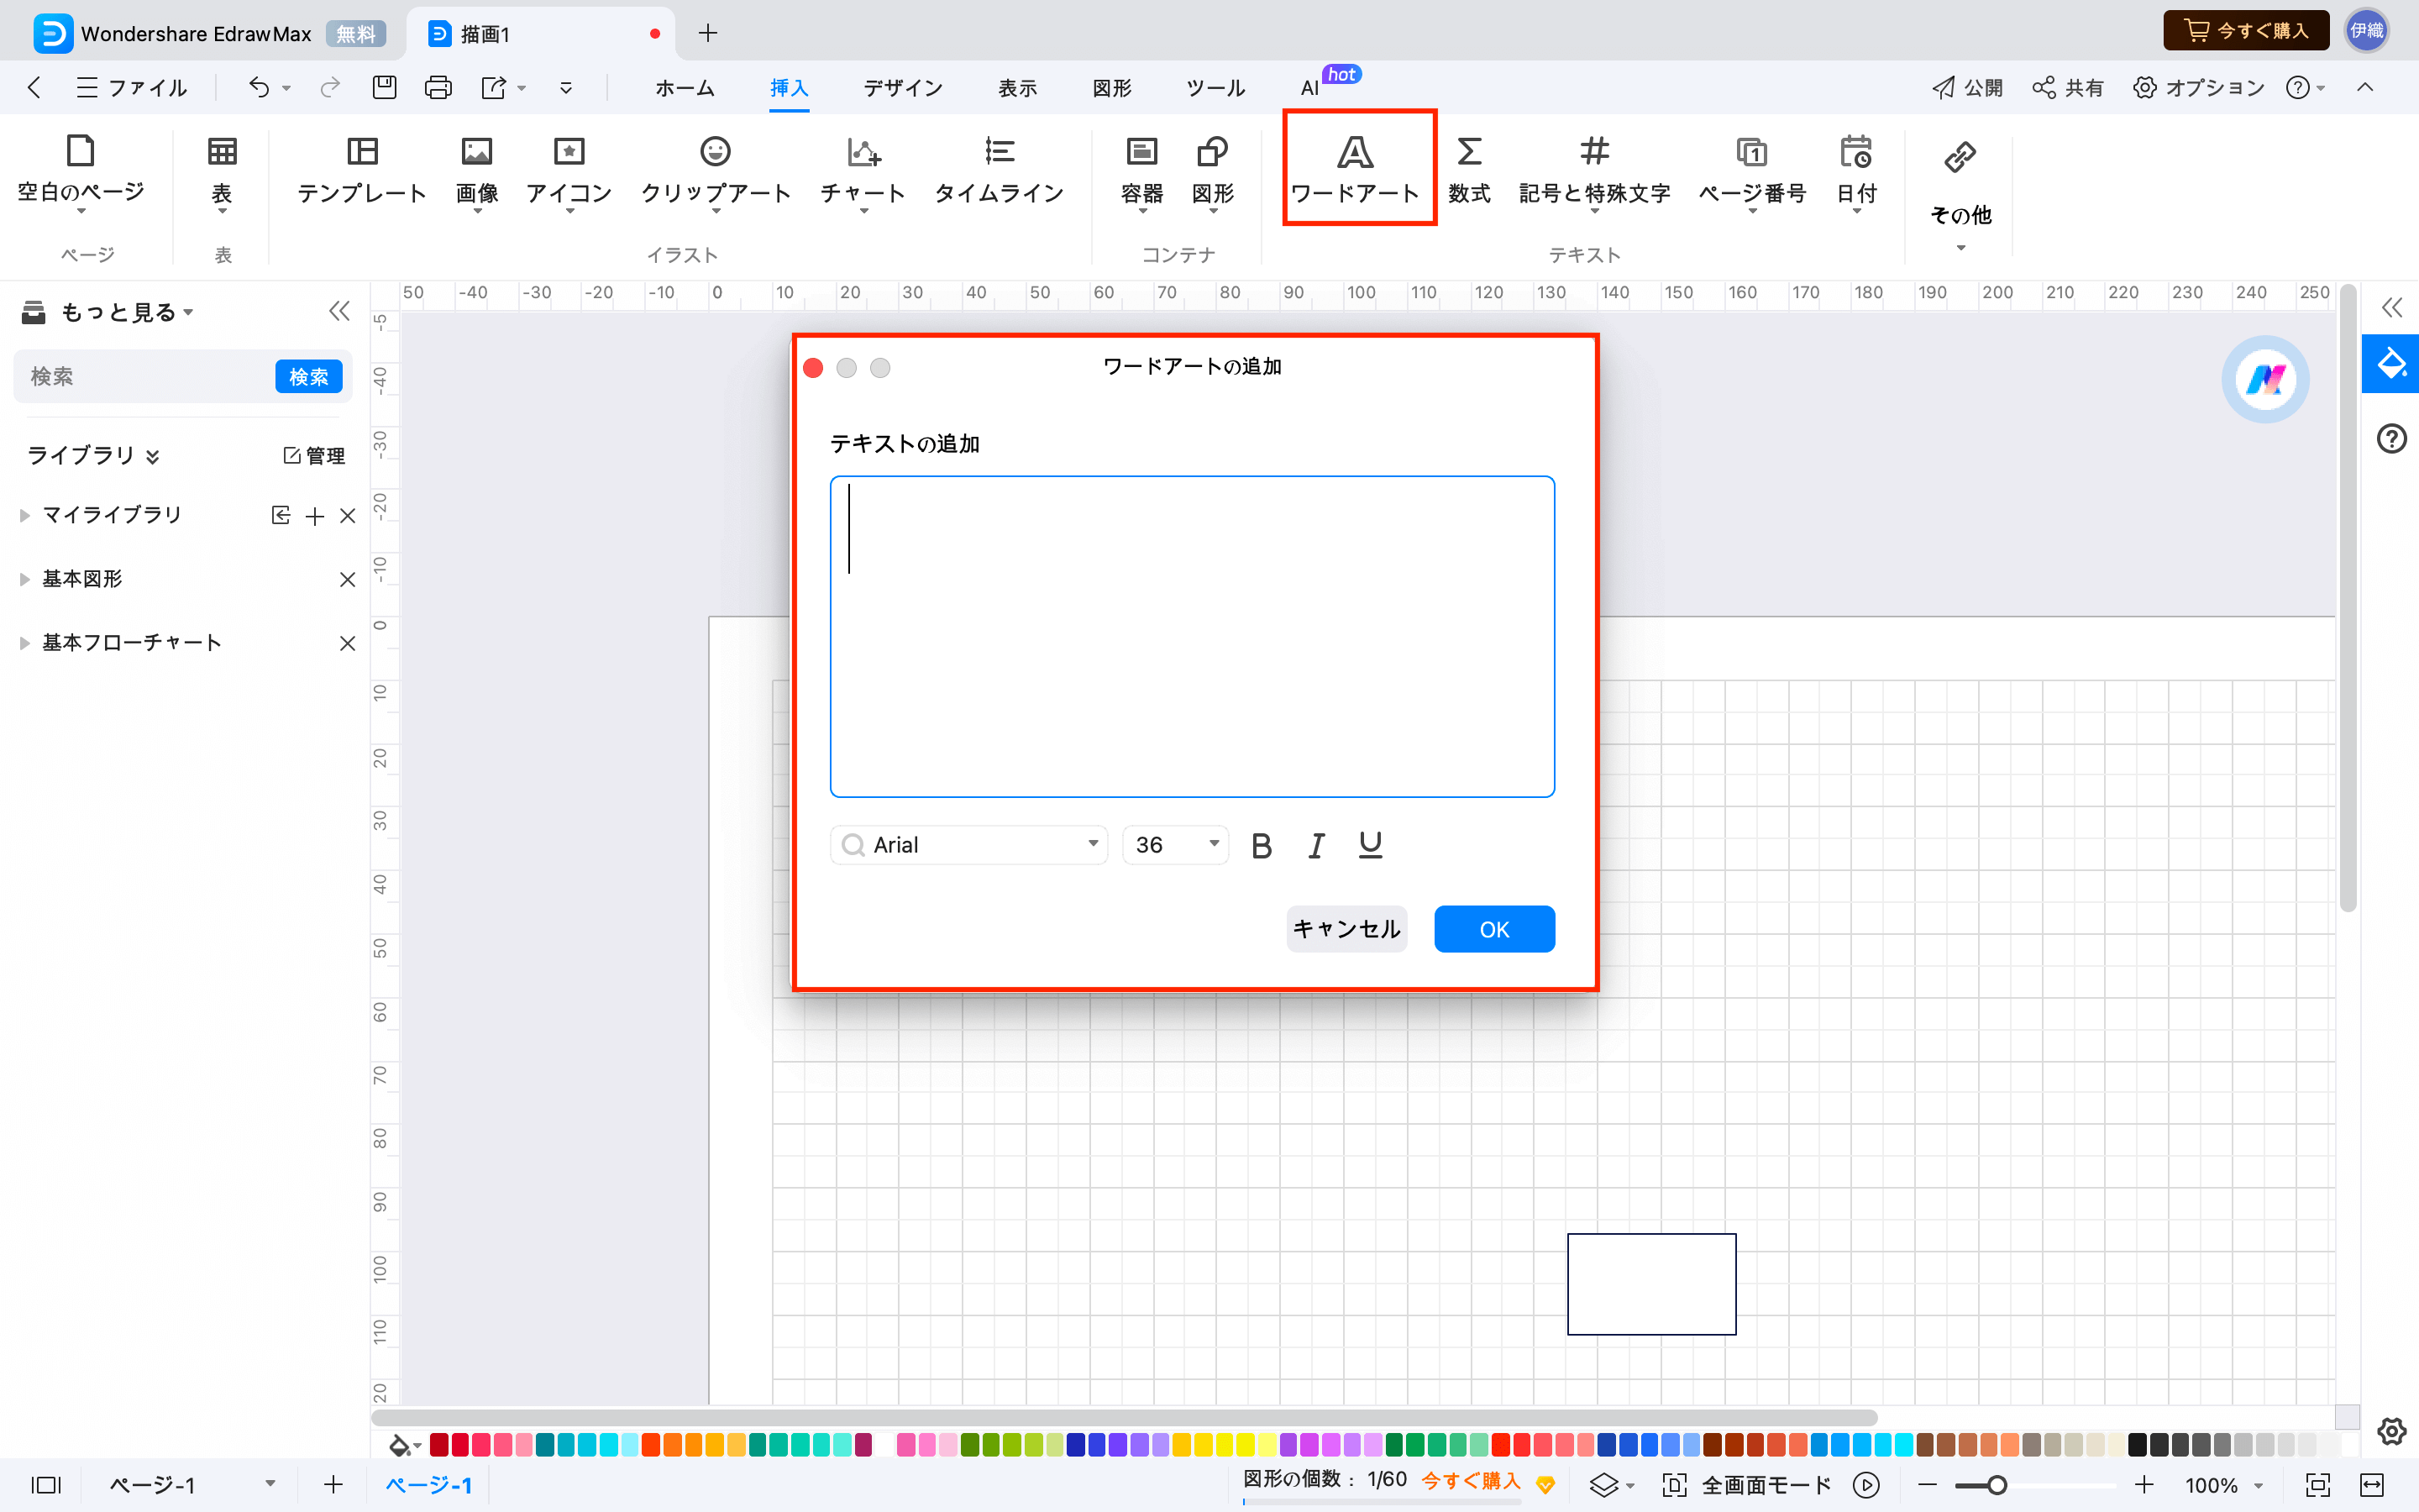Click the save icon in toolbar
Image resolution: width=2419 pixels, height=1512 pixels.
coord(385,88)
